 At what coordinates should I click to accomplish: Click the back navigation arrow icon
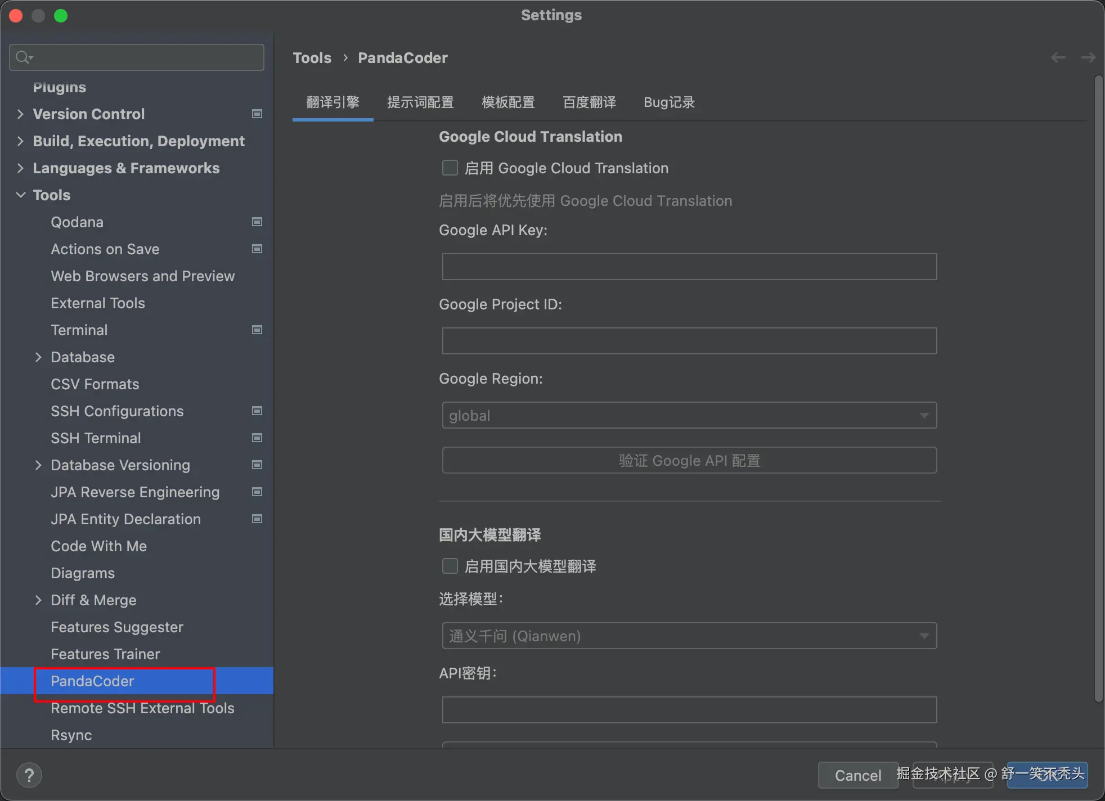[1058, 57]
